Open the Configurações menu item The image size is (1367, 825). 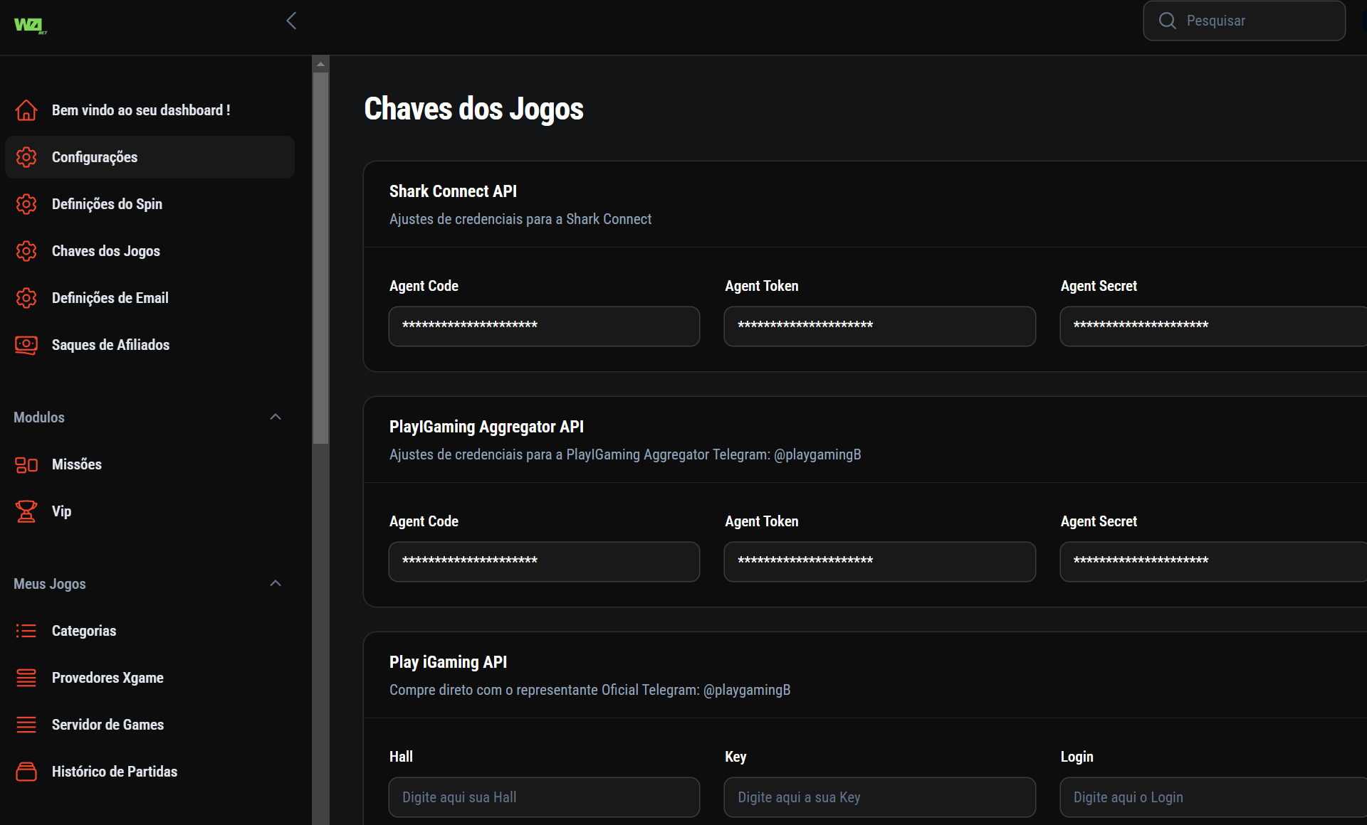coord(150,157)
